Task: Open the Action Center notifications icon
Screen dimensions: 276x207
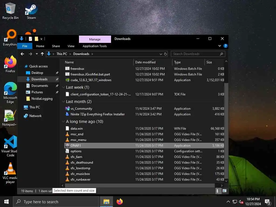Action: 268,202
